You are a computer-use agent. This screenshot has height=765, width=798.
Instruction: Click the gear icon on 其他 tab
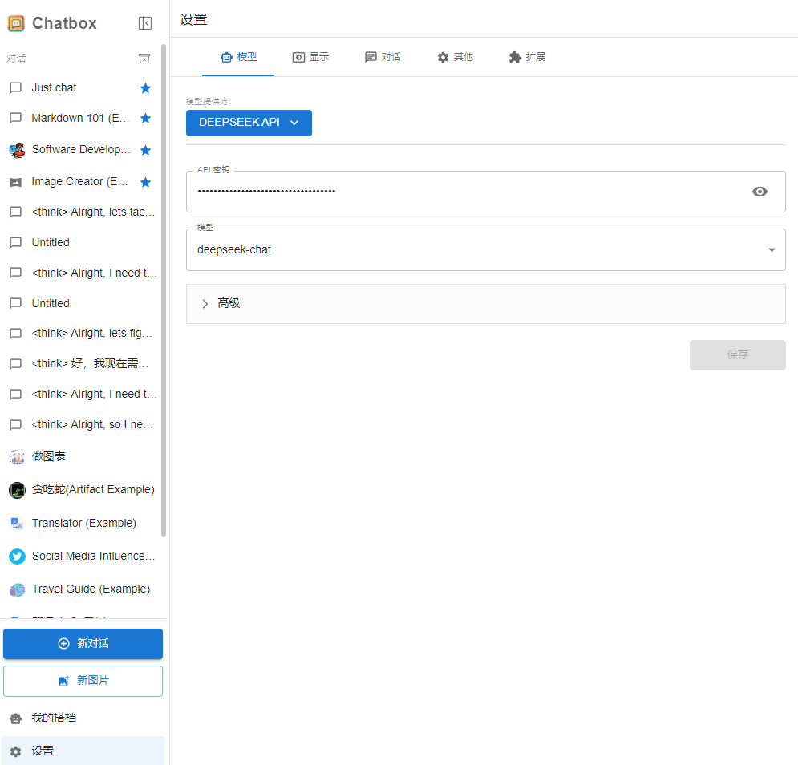443,58
